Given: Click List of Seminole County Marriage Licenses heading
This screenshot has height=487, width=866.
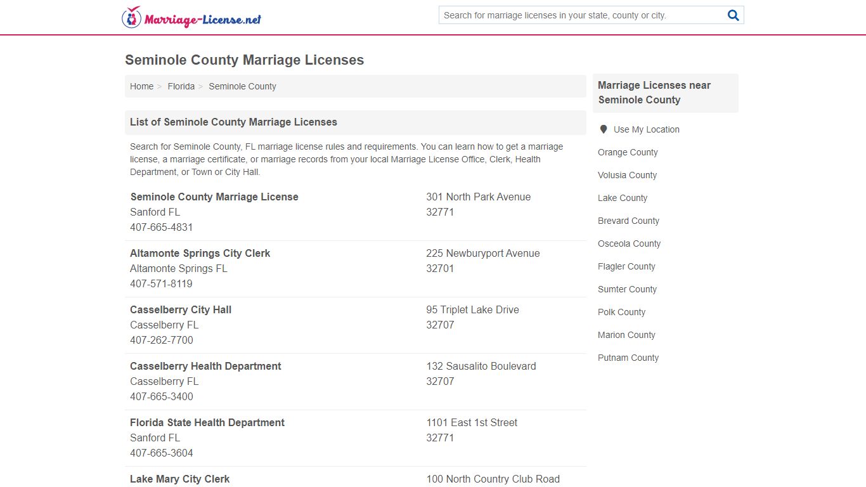Looking at the screenshot, I should 233,122.
